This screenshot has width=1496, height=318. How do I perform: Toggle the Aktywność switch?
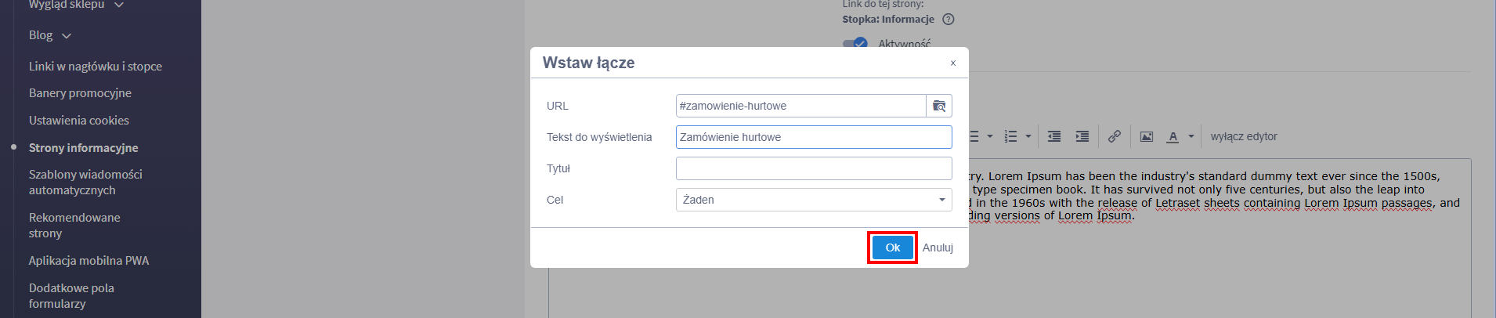coord(855,44)
